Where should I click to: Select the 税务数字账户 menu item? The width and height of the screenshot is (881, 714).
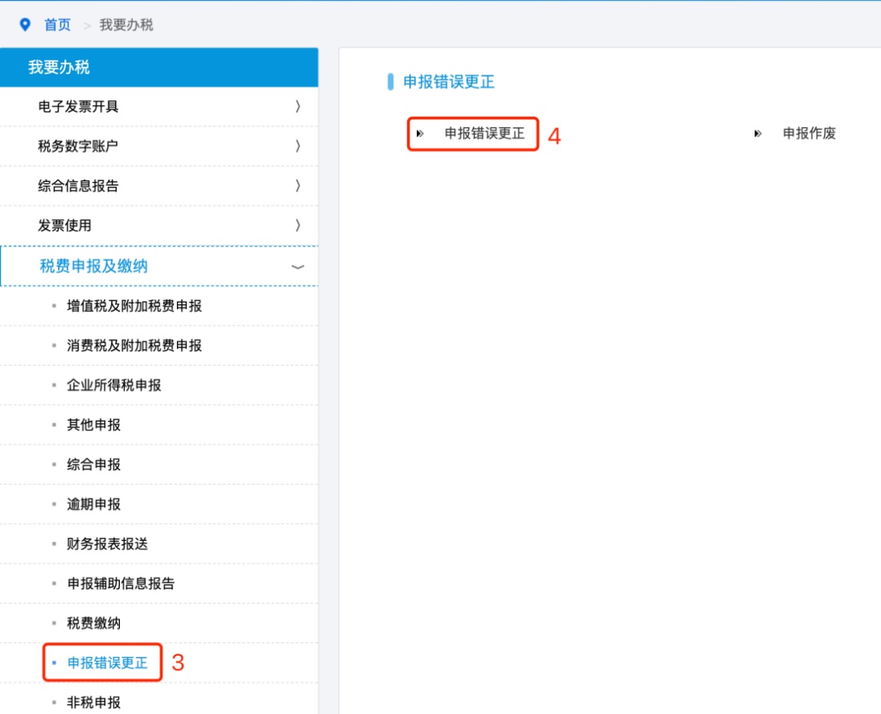click(x=159, y=146)
